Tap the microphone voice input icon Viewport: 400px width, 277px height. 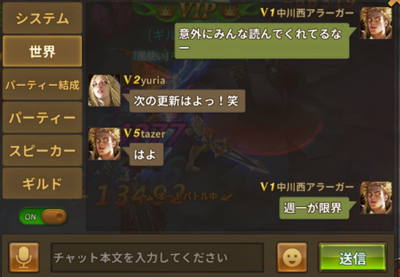pos(24,257)
